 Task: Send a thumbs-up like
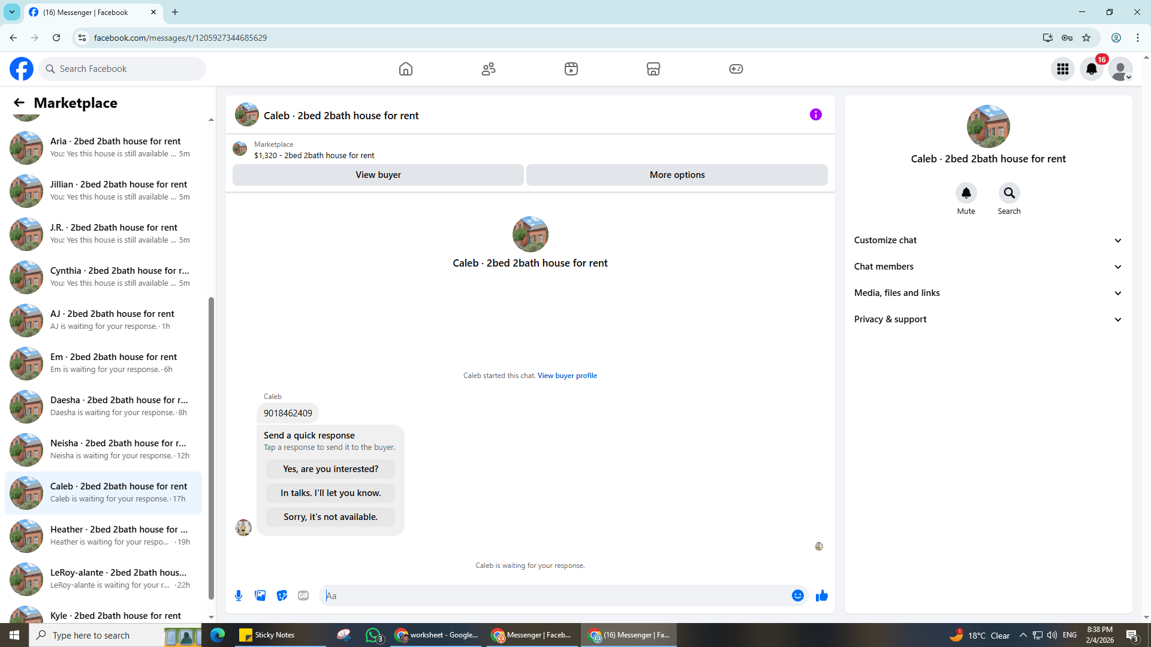click(x=821, y=595)
